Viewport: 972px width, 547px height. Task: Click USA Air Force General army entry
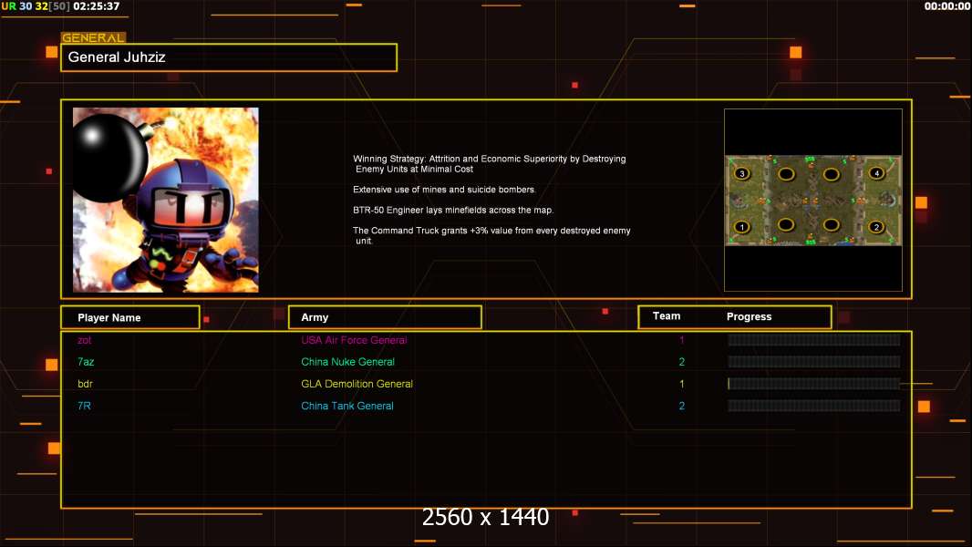coord(354,340)
